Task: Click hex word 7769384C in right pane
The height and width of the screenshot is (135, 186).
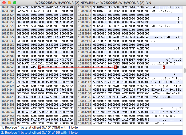Action: [143, 90]
